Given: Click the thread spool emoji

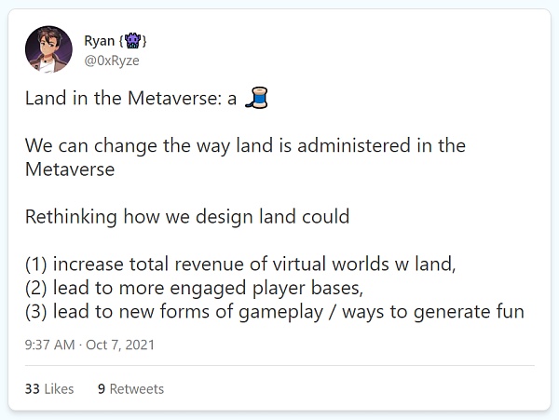Looking at the screenshot, I should coord(256,101).
